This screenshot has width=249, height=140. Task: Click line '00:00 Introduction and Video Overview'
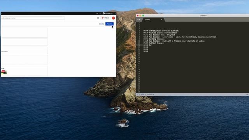(161, 31)
